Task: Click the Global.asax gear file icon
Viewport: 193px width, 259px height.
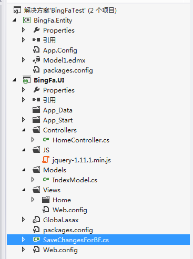Action: coord(36,220)
